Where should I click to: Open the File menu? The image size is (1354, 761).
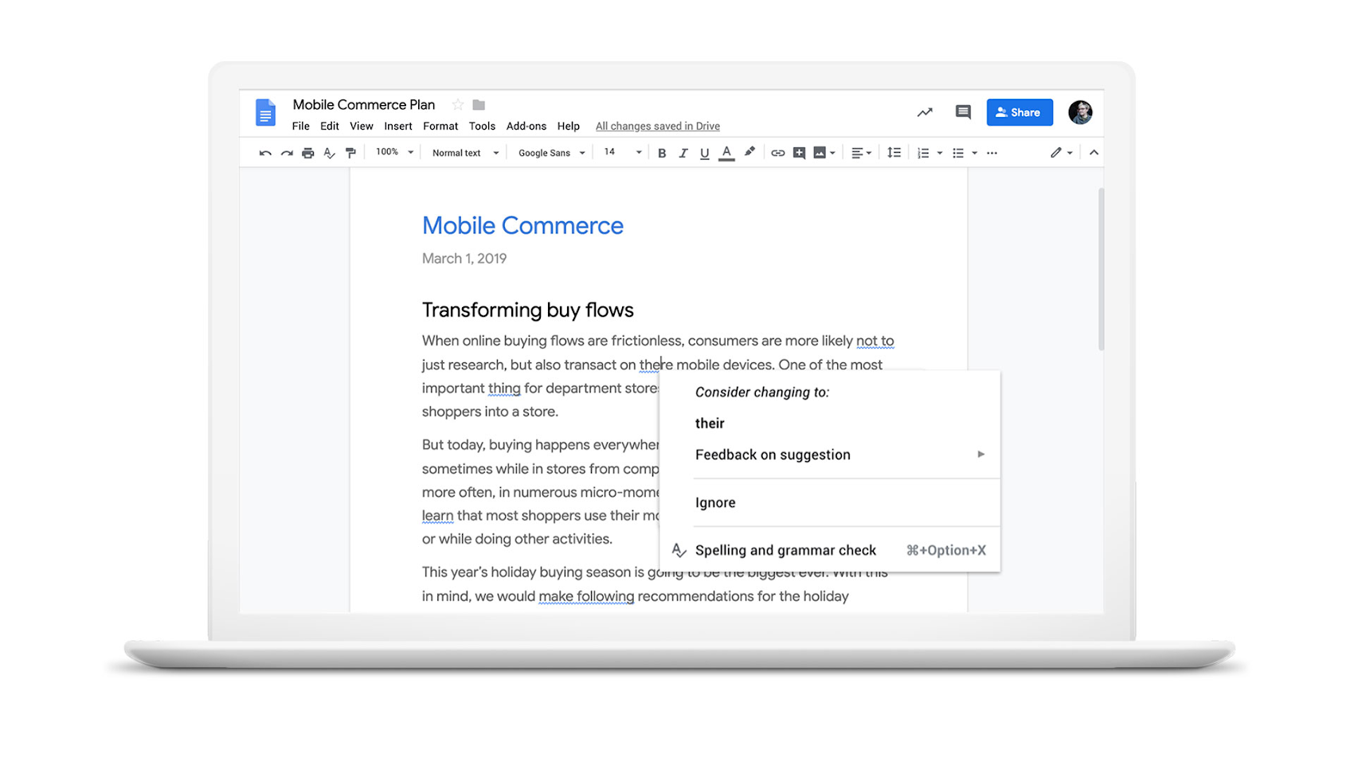pos(301,126)
